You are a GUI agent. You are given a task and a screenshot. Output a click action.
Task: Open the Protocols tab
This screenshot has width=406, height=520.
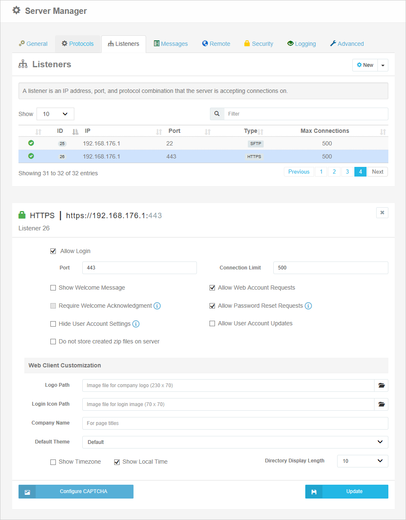coord(78,43)
